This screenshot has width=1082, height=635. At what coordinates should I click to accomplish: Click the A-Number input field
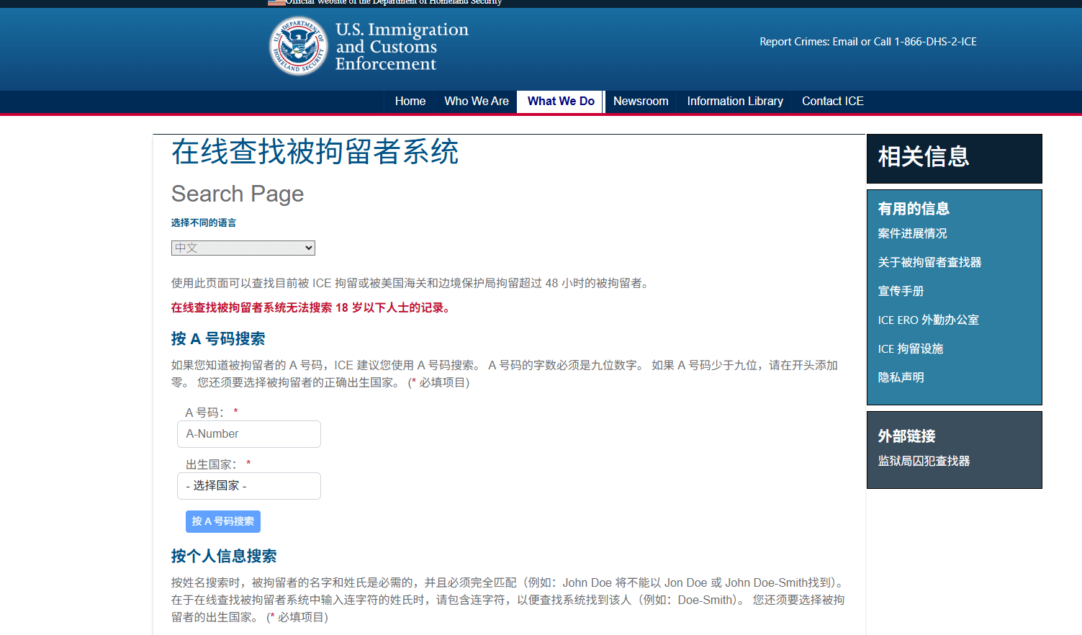click(248, 434)
